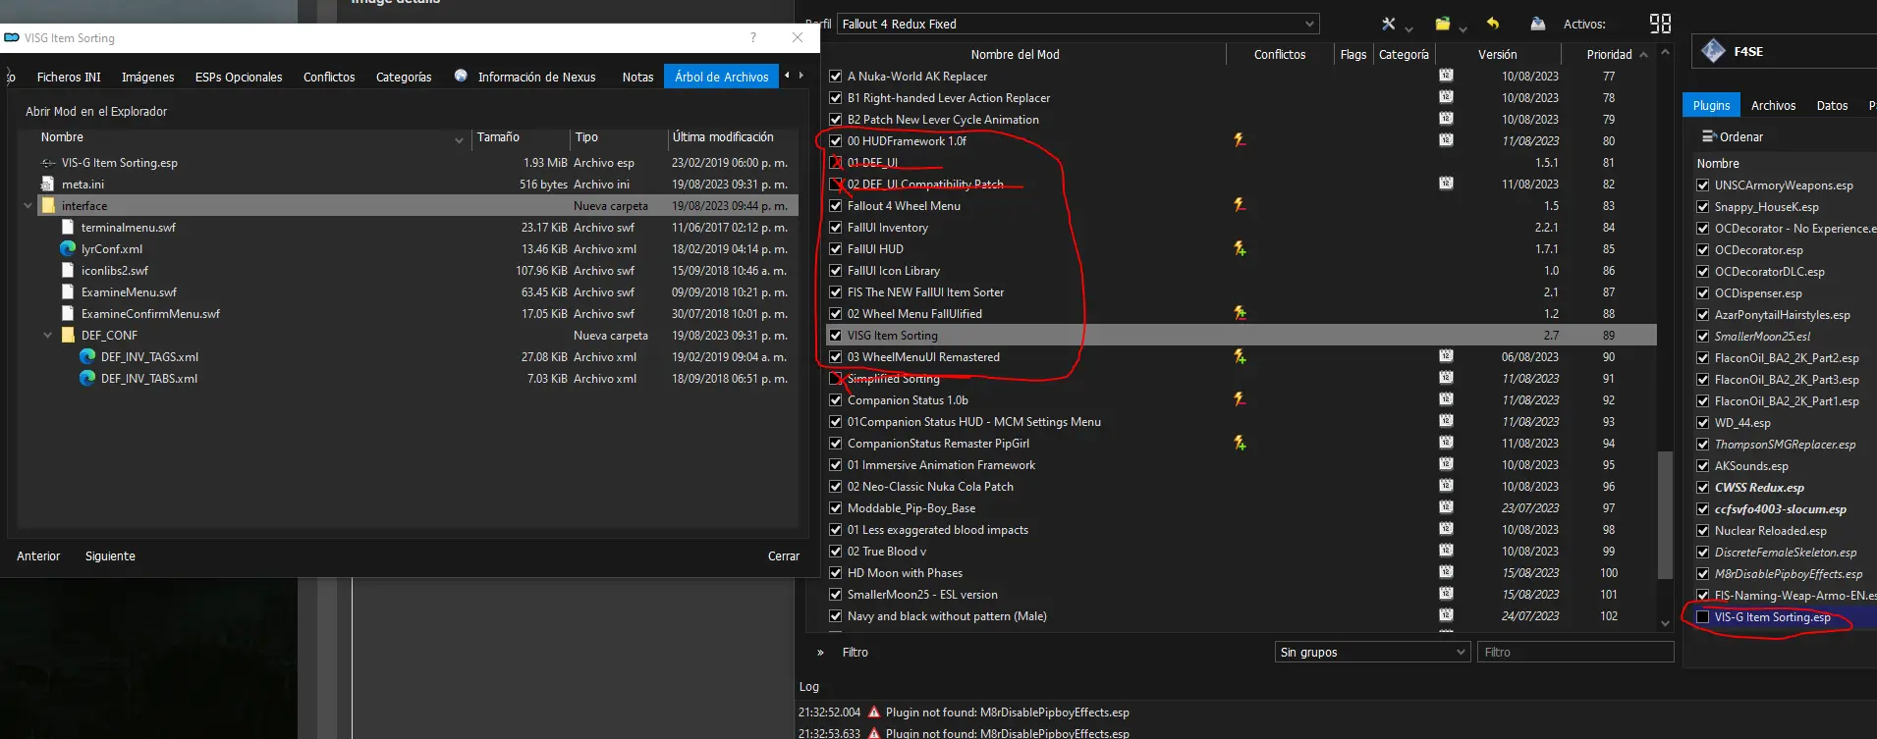Open the arrow next to the folders icon

(x=1463, y=27)
